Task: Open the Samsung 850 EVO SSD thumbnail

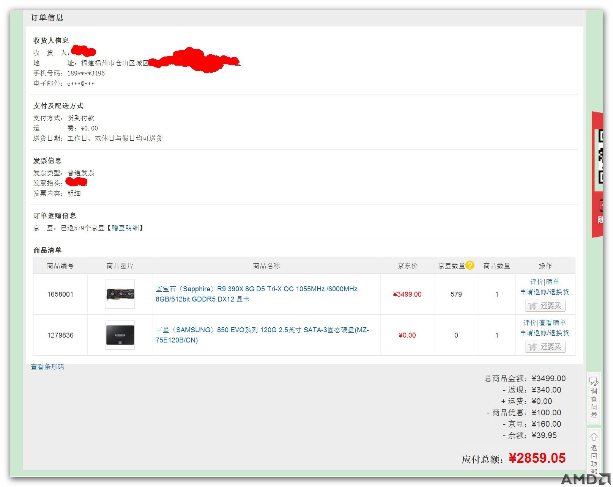Action: pos(120,335)
